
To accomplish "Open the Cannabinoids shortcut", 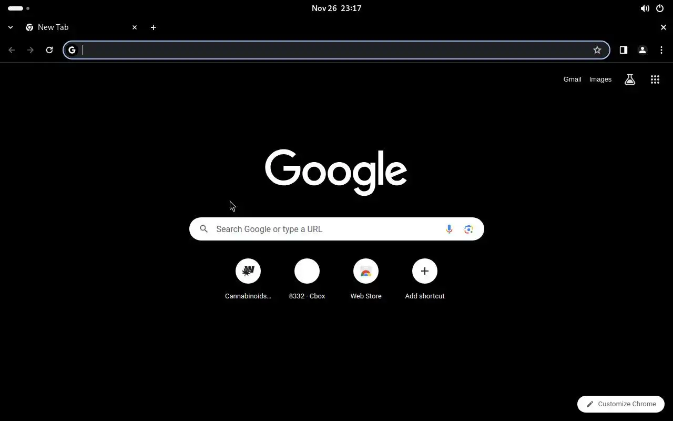I will coord(248,279).
